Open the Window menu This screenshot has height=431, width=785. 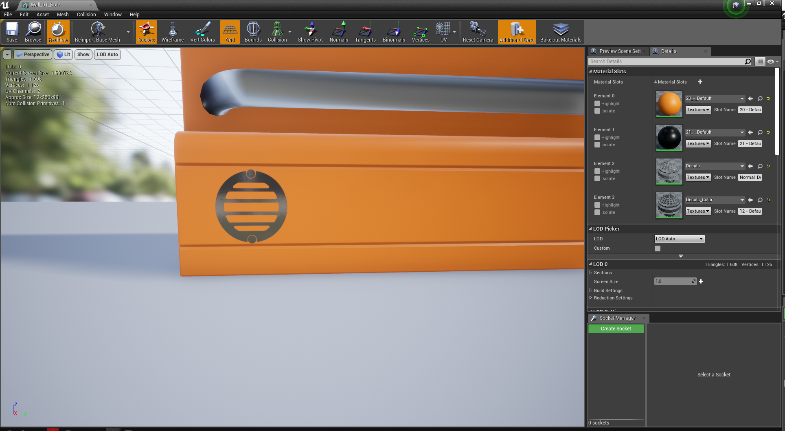[113, 14]
